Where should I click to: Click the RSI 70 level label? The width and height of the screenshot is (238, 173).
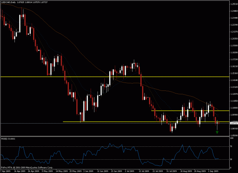pos(231,146)
